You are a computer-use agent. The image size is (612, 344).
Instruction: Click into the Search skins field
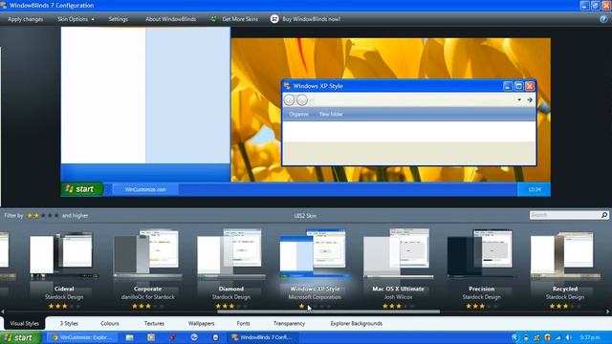point(565,215)
